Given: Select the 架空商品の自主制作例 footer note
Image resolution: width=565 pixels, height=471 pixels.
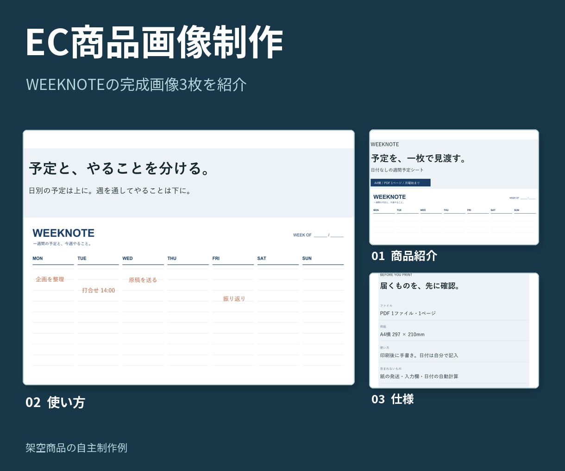Looking at the screenshot, I should [x=76, y=448].
